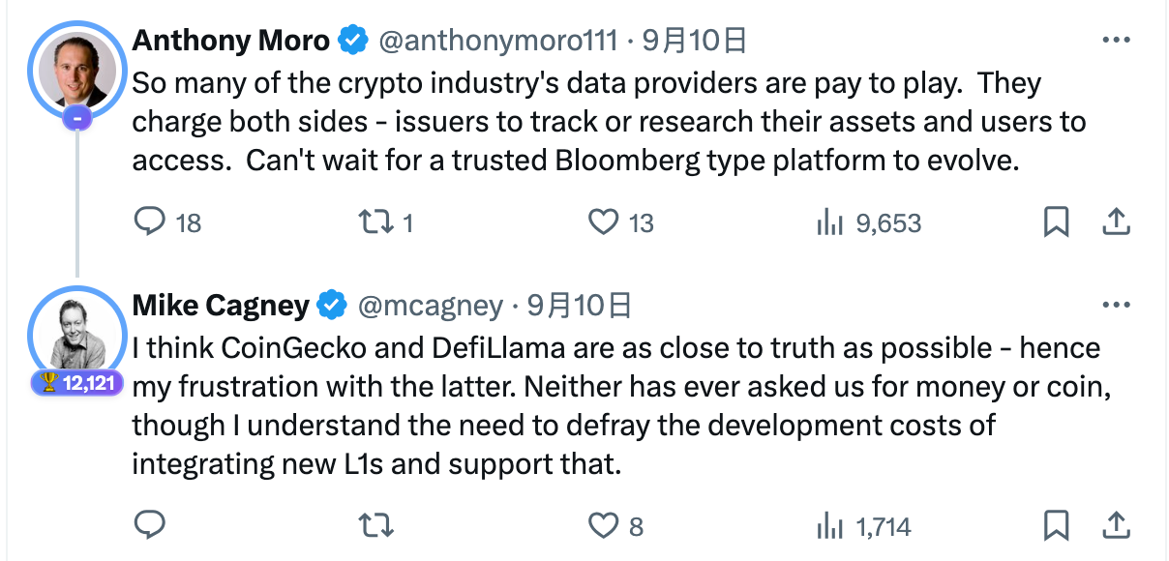
Task: Share Anthony Moro's tweet
Action: (1116, 222)
